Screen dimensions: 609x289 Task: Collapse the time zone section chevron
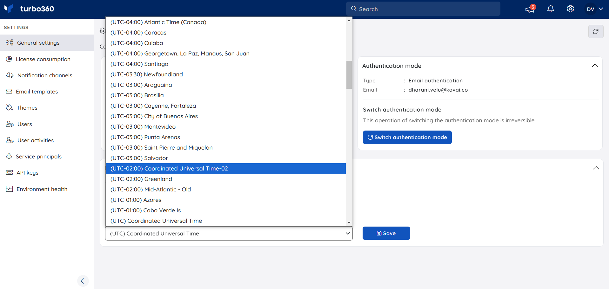596,168
